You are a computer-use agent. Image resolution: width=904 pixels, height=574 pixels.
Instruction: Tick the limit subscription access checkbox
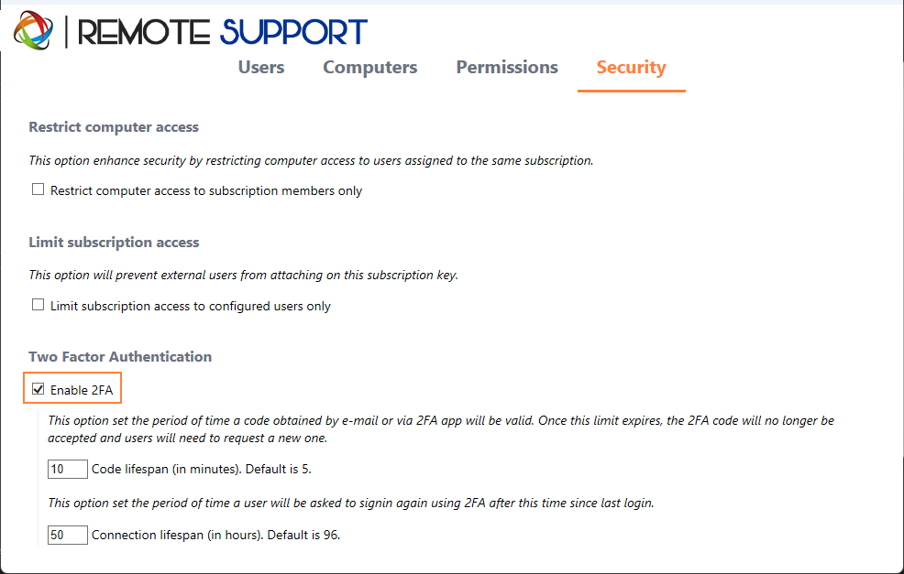[x=39, y=305]
